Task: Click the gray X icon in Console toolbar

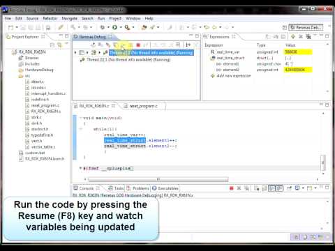Action: click(239, 188)
